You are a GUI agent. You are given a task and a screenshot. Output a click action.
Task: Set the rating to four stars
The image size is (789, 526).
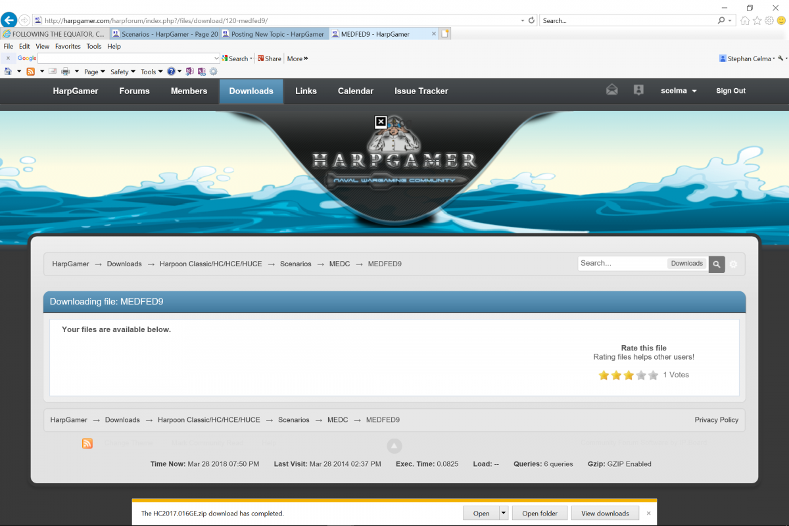641,375
